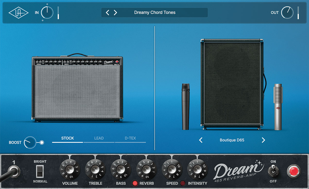Turn the BOOST knob

coord(30,142)
